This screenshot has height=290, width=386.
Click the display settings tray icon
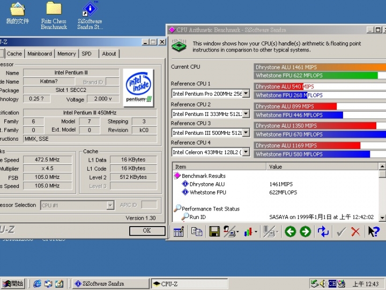(341, 284)
